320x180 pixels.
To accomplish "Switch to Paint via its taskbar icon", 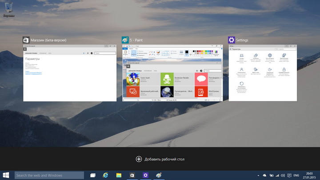I will tap(159, 175).
